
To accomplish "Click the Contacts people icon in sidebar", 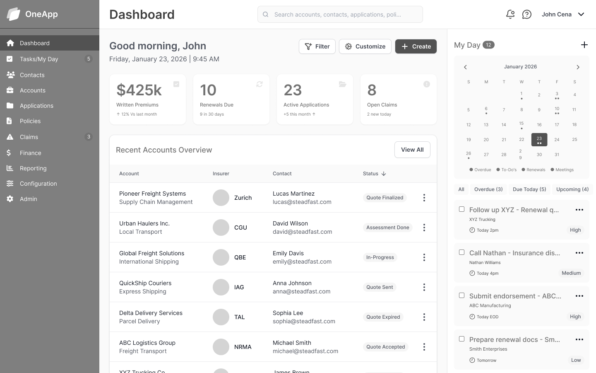I will pyautogui.click(x=10, y=75).
